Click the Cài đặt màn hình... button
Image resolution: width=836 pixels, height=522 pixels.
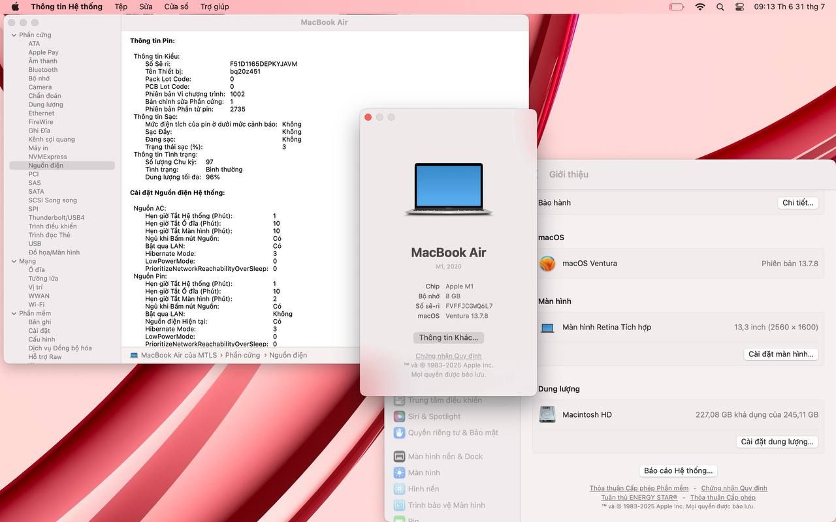click(x=781, y=354)
